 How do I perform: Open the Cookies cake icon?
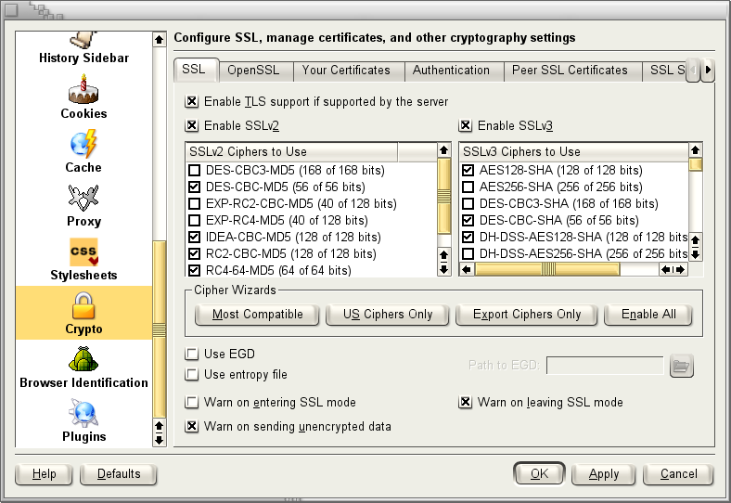pyautogui.click(x=83, y=89)
